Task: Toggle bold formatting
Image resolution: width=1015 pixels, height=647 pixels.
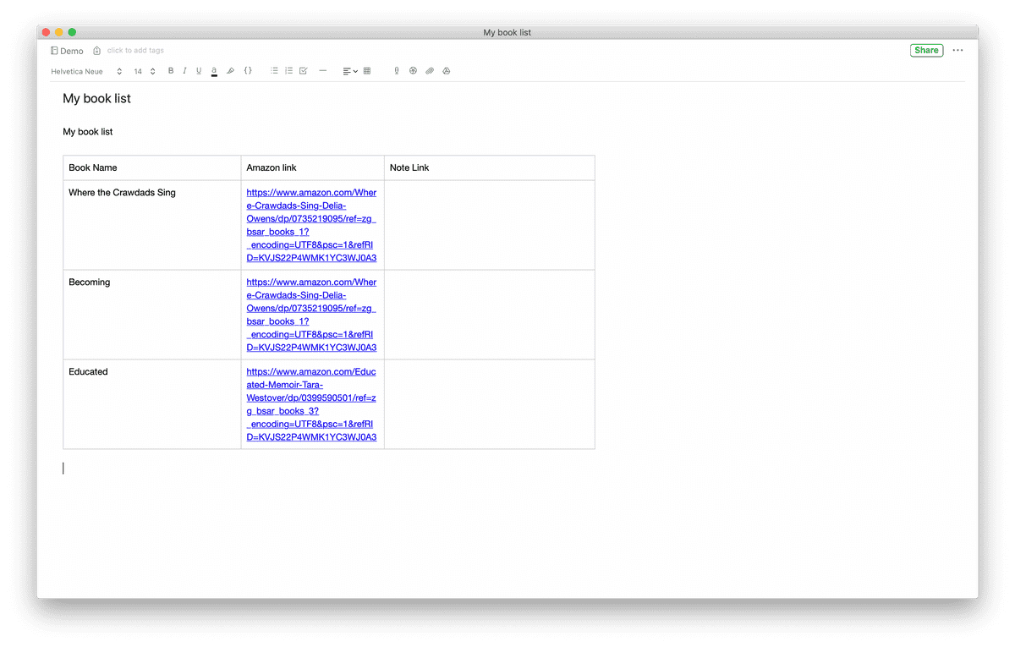Action: pos(171,70)
